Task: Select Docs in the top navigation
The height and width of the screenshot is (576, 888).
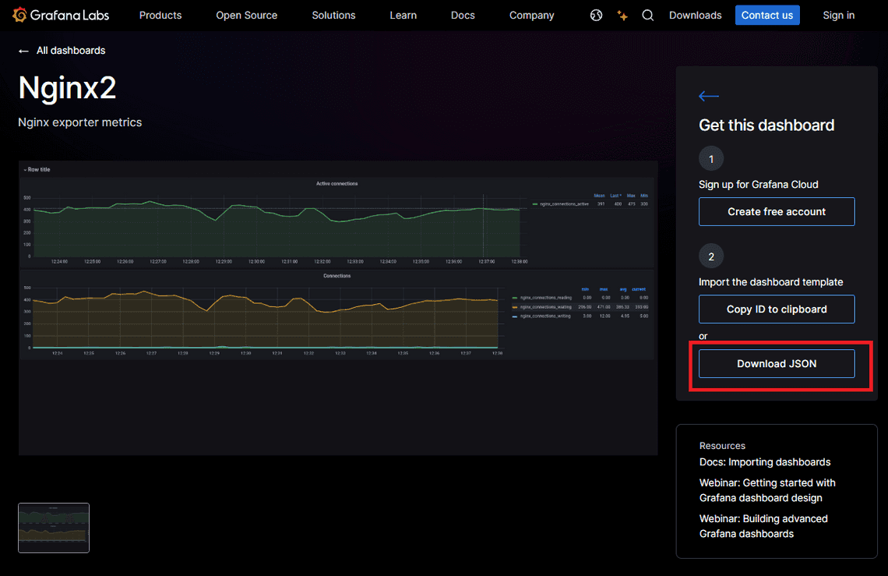Action: point(463,15)
